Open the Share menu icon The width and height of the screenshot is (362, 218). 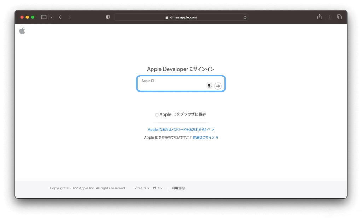click(319, 17)
